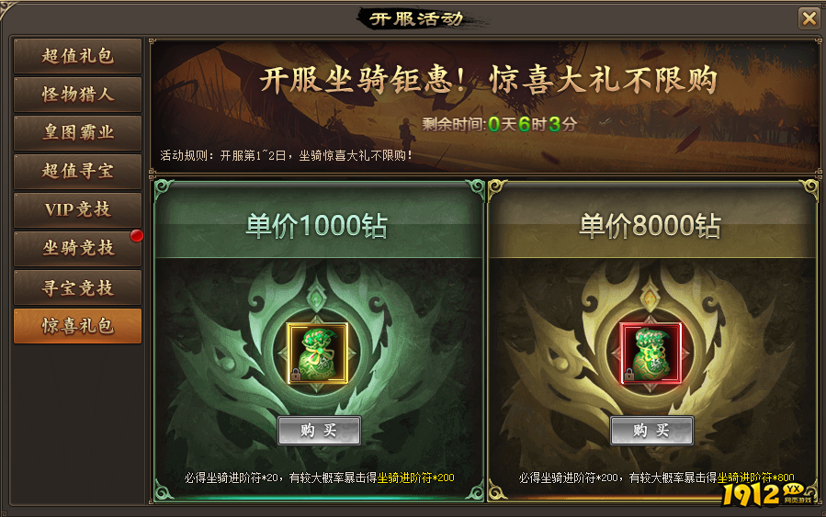The height and width of the screenshot is (517, 826).
Task: Click the yellow 坐骑进阶符*200 reward text
Action: pyautogui.click(x=415, y=478)
